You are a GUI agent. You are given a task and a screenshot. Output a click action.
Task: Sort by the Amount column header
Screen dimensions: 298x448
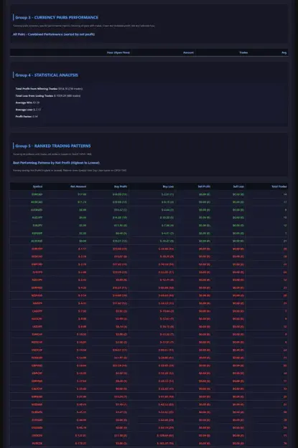[x=188, y=52]
